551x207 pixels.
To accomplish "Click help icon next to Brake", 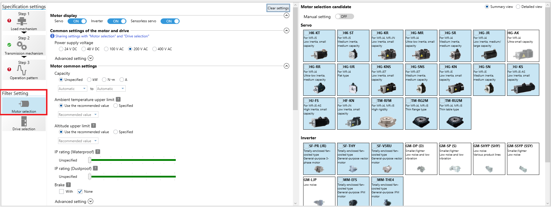I will [68, 185].
